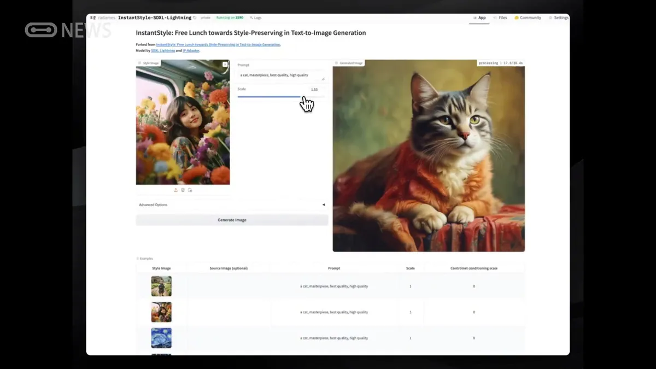
Task: Click the "Controlnet conditioning scale" column header
Action: coord(474,268)
